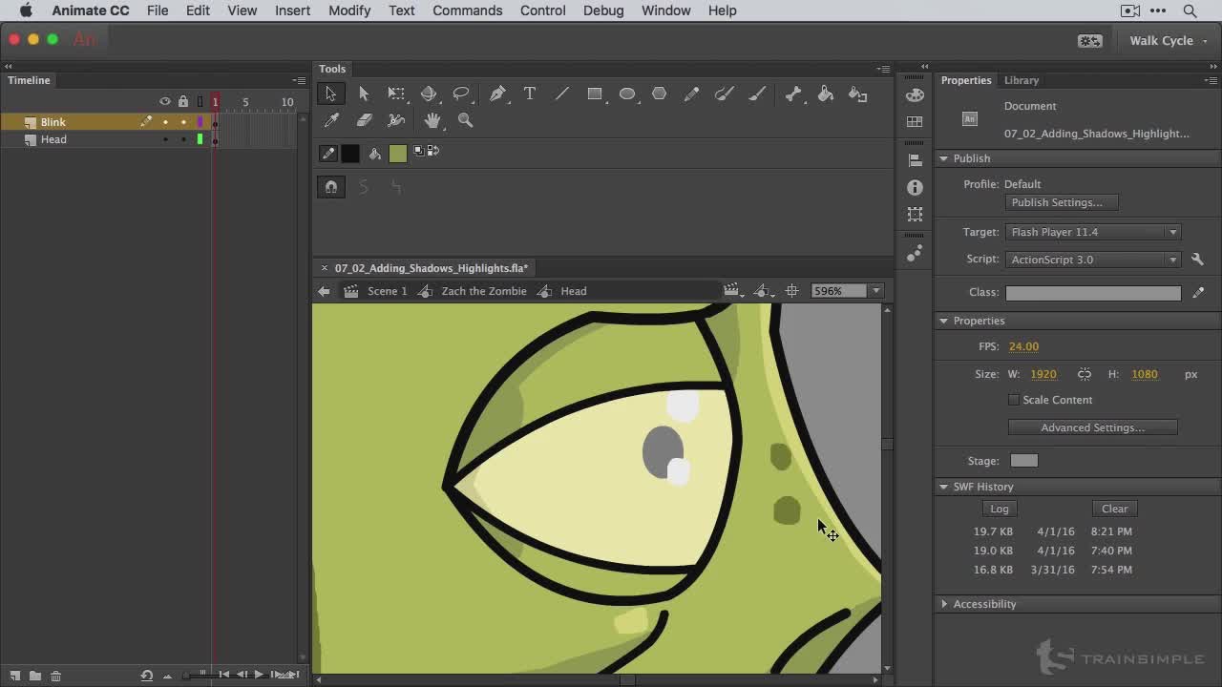Activate the Hand tool
Viewport: 1222px width, 687px height.
432,120
